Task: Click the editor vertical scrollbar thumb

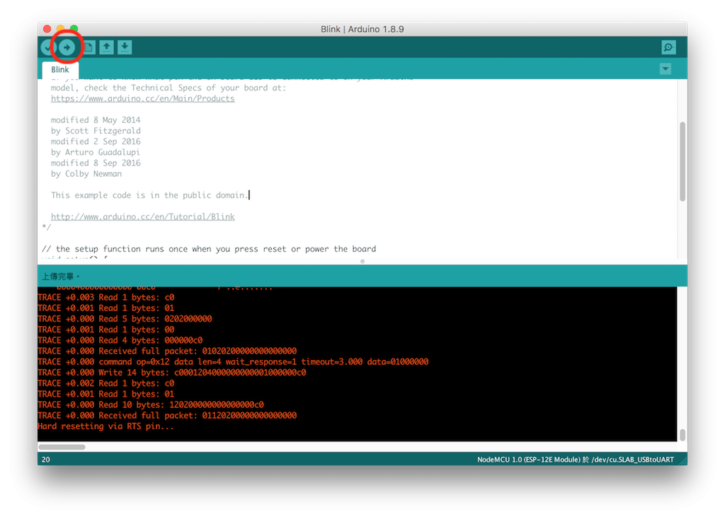Action: [682, 161]
